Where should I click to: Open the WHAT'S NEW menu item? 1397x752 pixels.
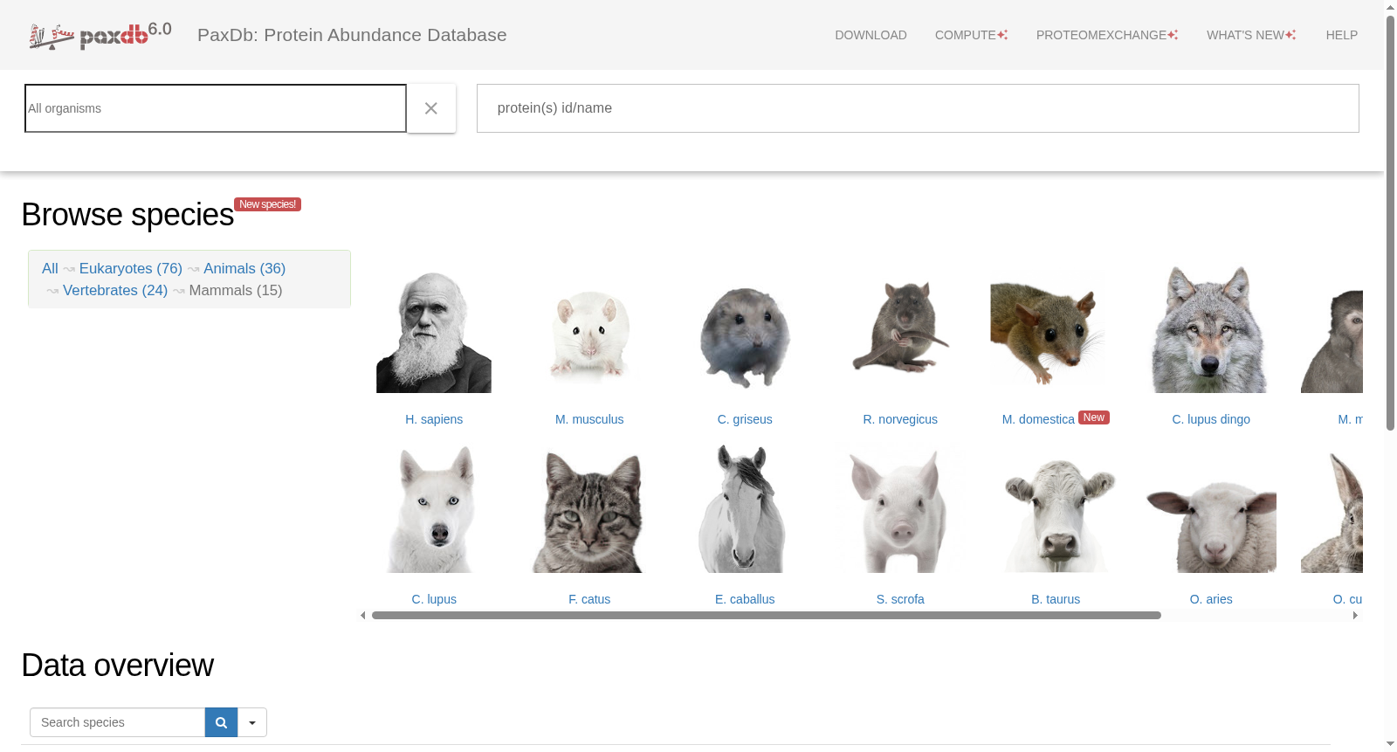coord(1251,35)
